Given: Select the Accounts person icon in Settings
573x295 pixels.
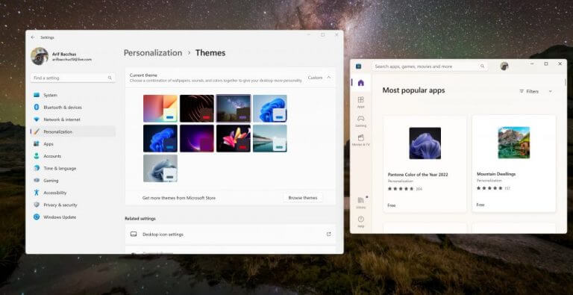Looking at the screenshot, I should pyautogui.click(x=37, y=156).
